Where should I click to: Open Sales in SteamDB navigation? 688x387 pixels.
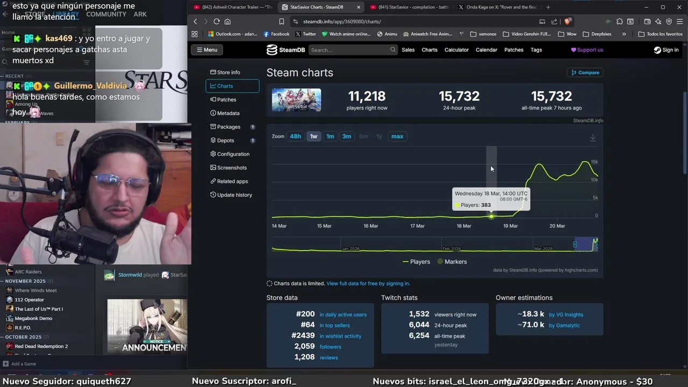(408, 50)
